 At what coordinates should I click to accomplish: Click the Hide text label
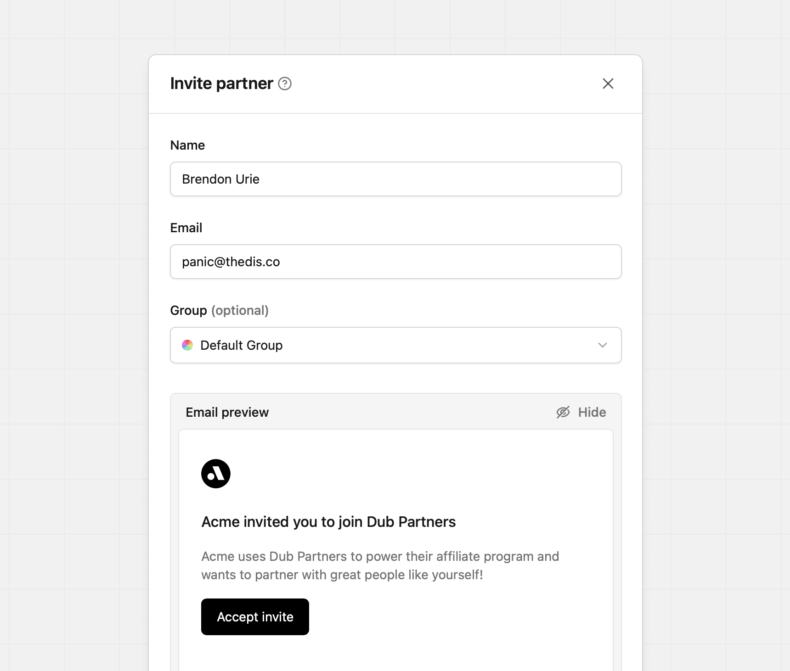(592, 412)
